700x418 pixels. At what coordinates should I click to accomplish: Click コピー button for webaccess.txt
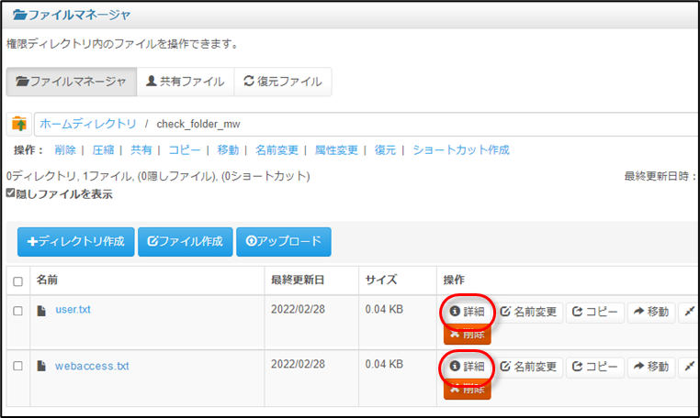pos(594,367)
